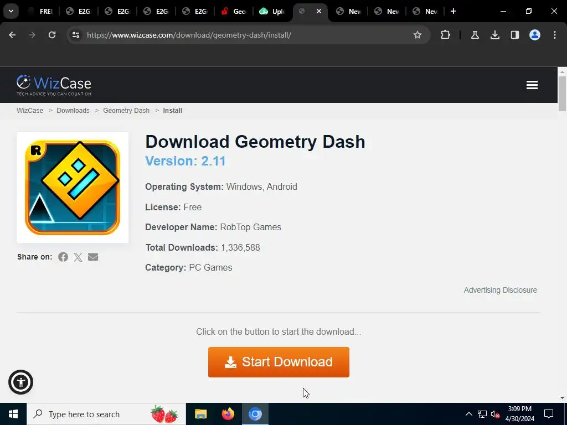Click the Geometry Dash app icon image
The image size is (567, 425).
click(x=73, y=188)
